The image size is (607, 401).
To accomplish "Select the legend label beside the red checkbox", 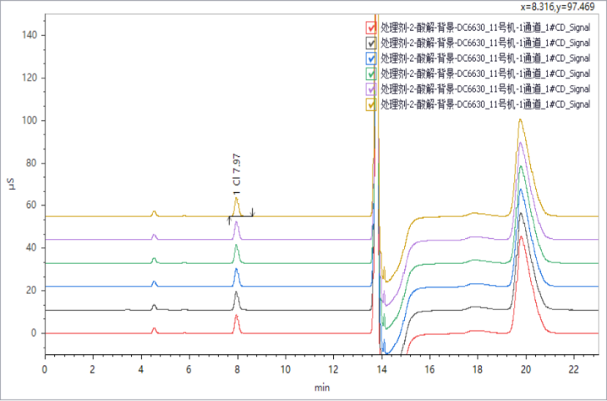I will (485, 28).
